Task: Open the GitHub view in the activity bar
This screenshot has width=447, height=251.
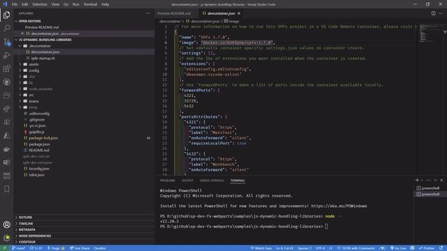Action: pos(6,82)
